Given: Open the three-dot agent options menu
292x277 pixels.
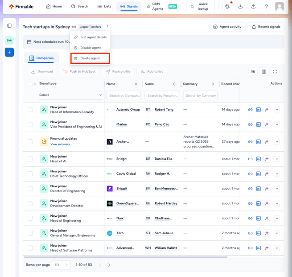Looking at the screenshot, I should pyautogui.click(x=107, y=27).
